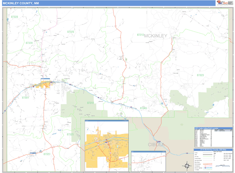Click ZIP code 87327 label
This screenshot has height=173, width=235.
[47, 154]
